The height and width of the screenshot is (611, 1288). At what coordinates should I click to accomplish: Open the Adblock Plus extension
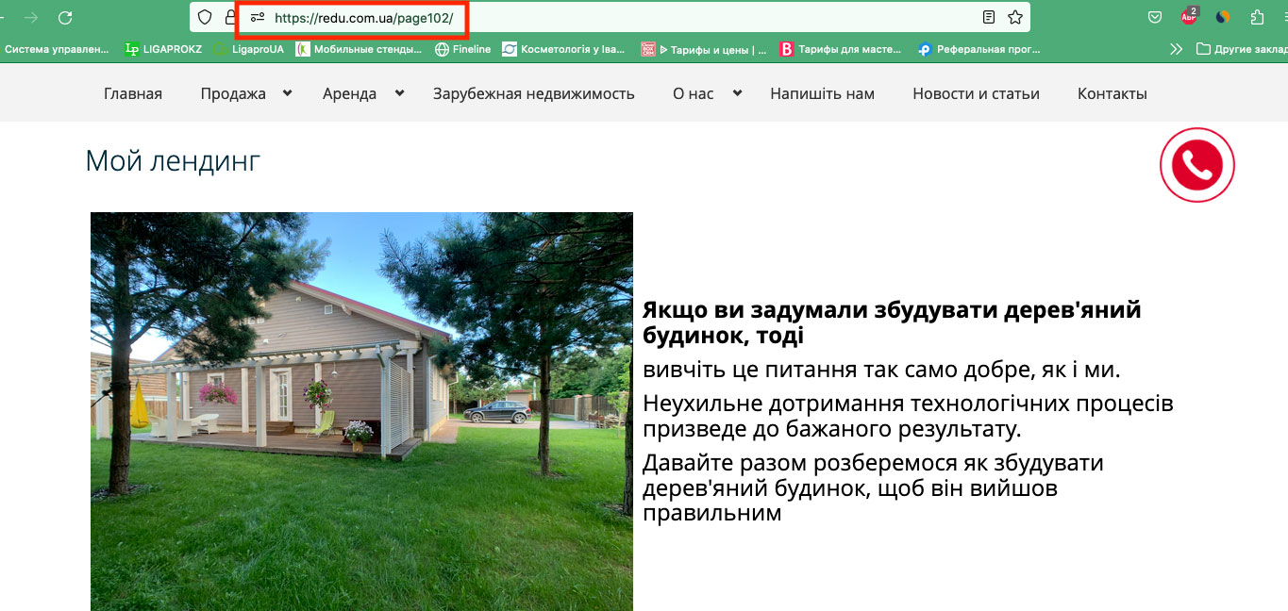[1189, 17]
